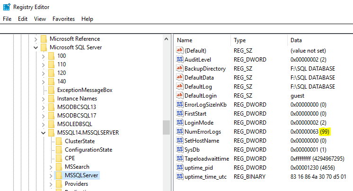Image resolution: width=353 pixels, height=191 pixels.
Task: Open the Edit menu
Action: 23,19
